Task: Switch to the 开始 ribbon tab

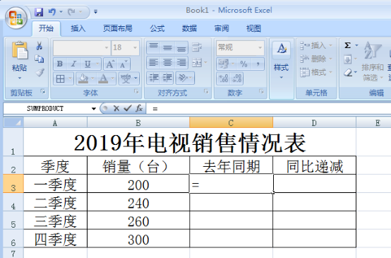Action: click(46, 28)
